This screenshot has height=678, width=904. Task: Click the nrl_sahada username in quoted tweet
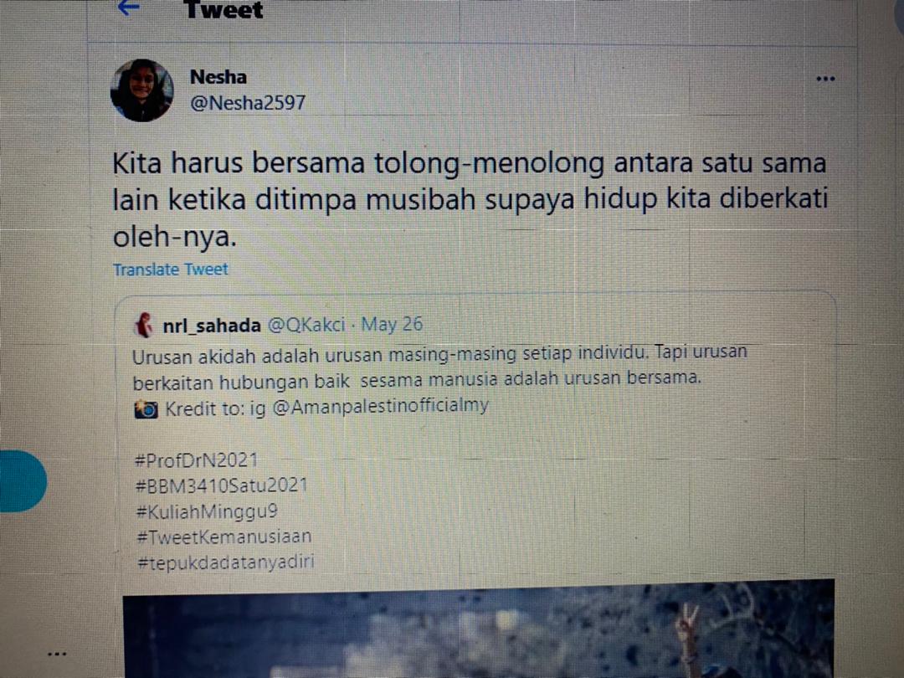pos(212,326)
